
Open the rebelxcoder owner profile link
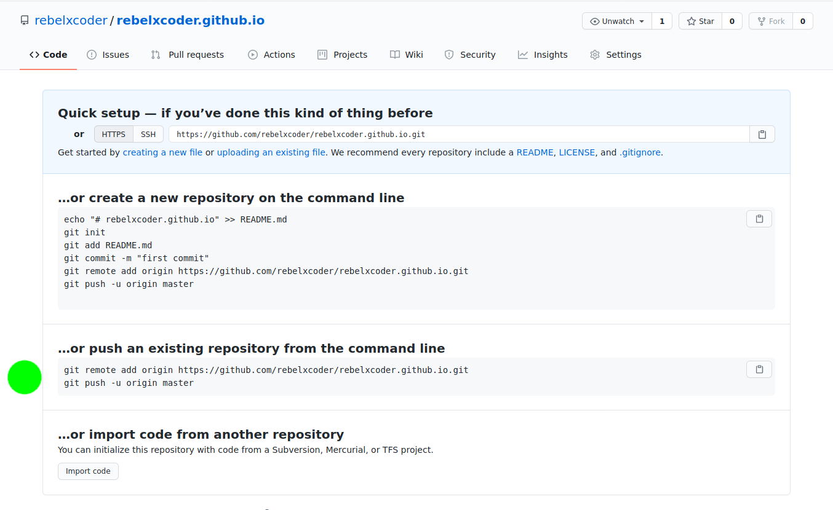tap(71, 20)
